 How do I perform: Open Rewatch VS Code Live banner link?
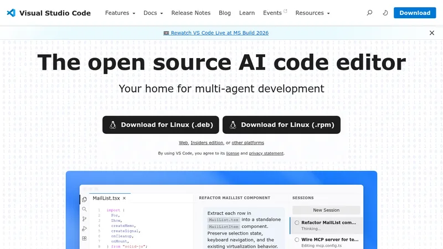click(216, 33)
